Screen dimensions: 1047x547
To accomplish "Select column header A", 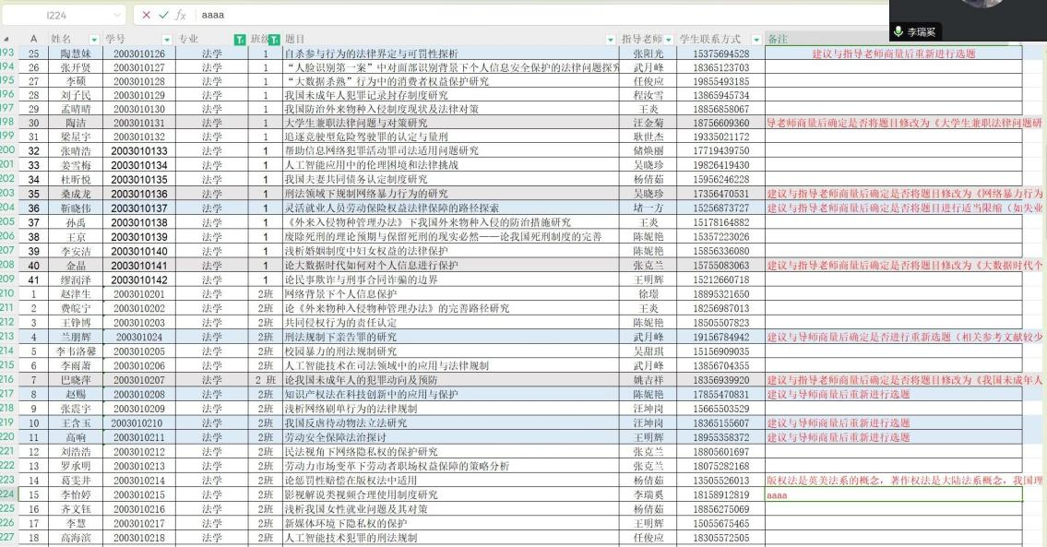I will coord(33,40).
